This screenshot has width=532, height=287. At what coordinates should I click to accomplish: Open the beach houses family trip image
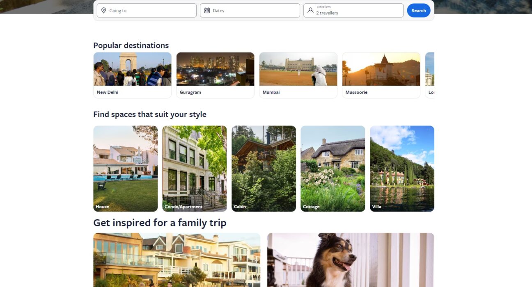point(177,260)
